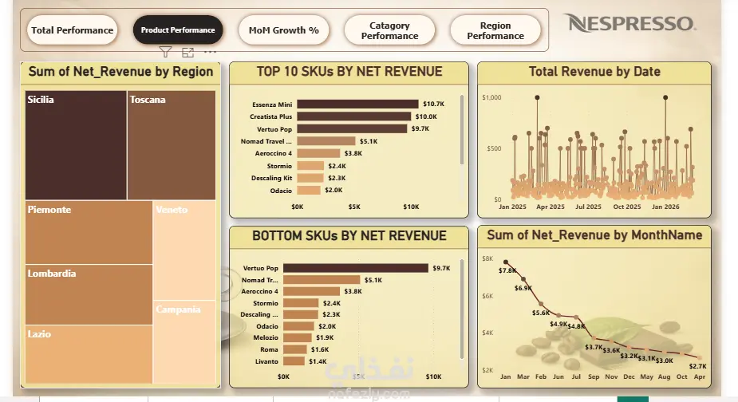Click the $2.7K data point for Apr

tap(700, 358)
